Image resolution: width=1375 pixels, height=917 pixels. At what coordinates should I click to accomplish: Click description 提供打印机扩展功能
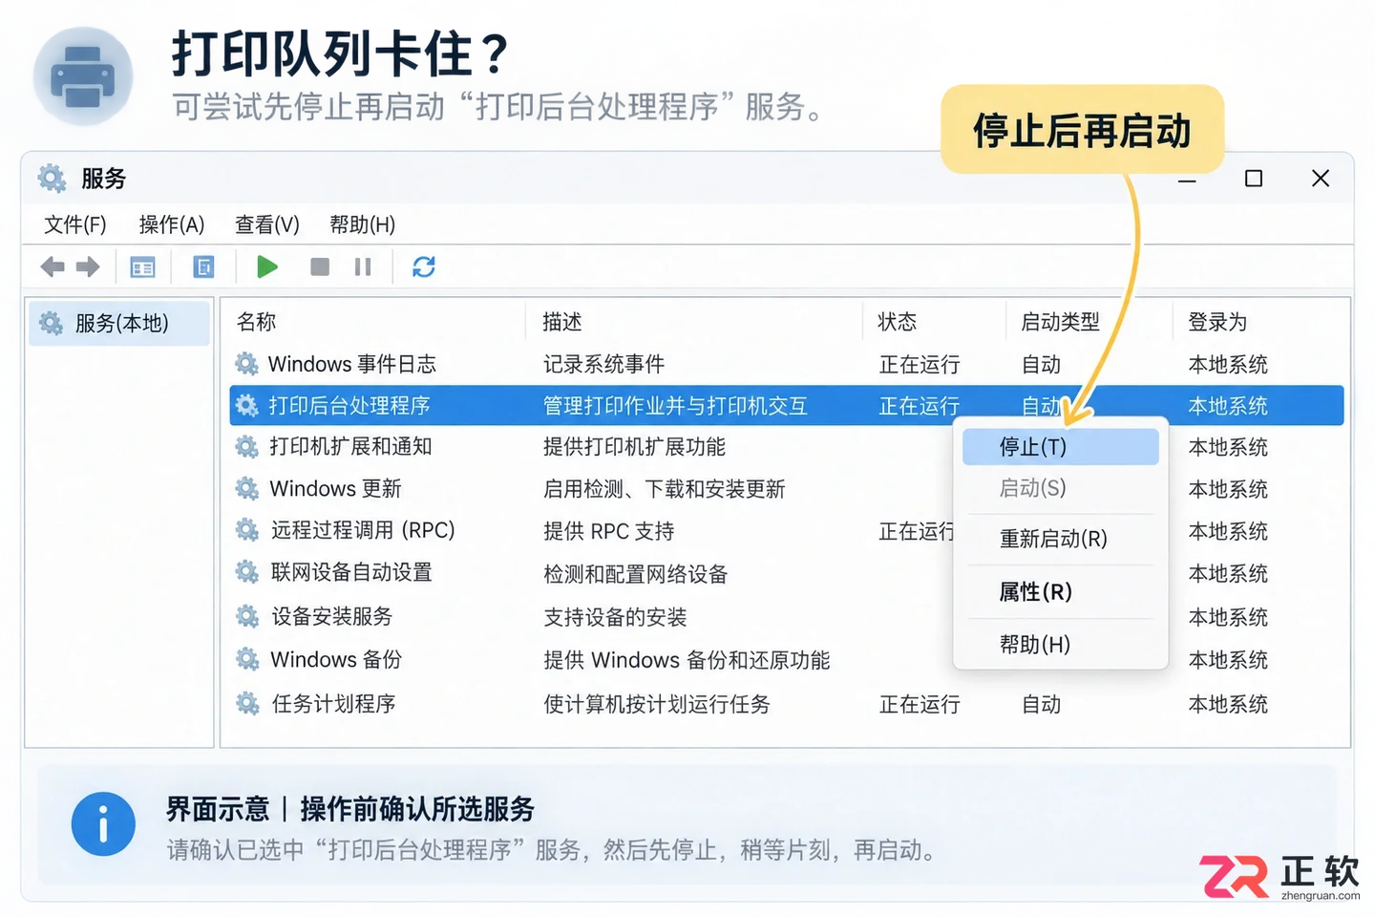coord(634,447)
